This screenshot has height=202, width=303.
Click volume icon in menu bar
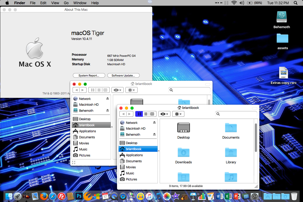[242, 3]
